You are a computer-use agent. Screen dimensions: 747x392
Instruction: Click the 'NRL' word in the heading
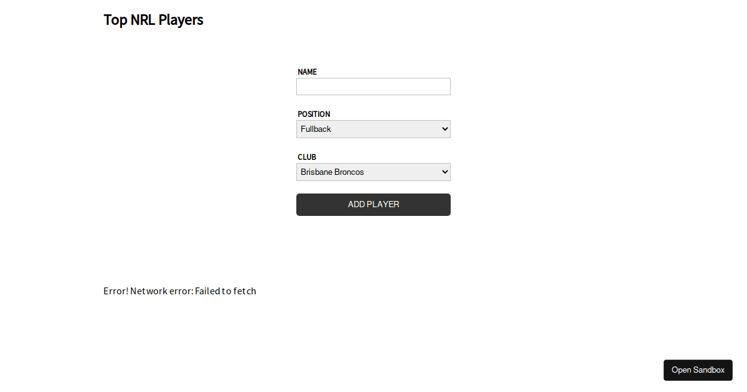pyautogui.click(x=143, y=20)
